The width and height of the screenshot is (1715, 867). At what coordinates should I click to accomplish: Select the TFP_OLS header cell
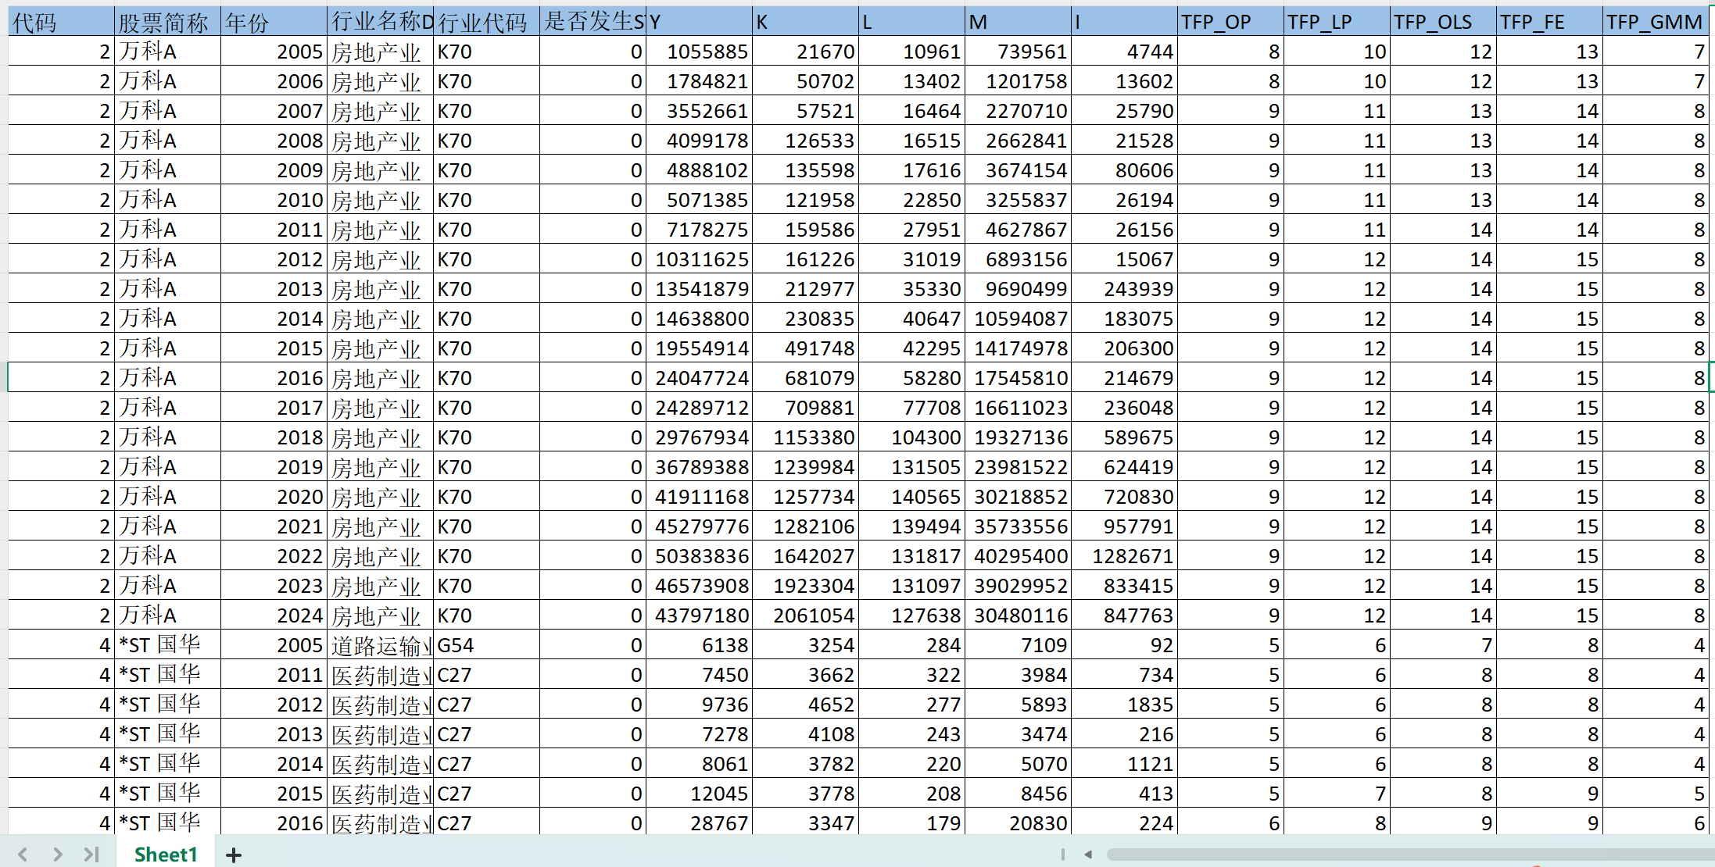(1442, 22)
